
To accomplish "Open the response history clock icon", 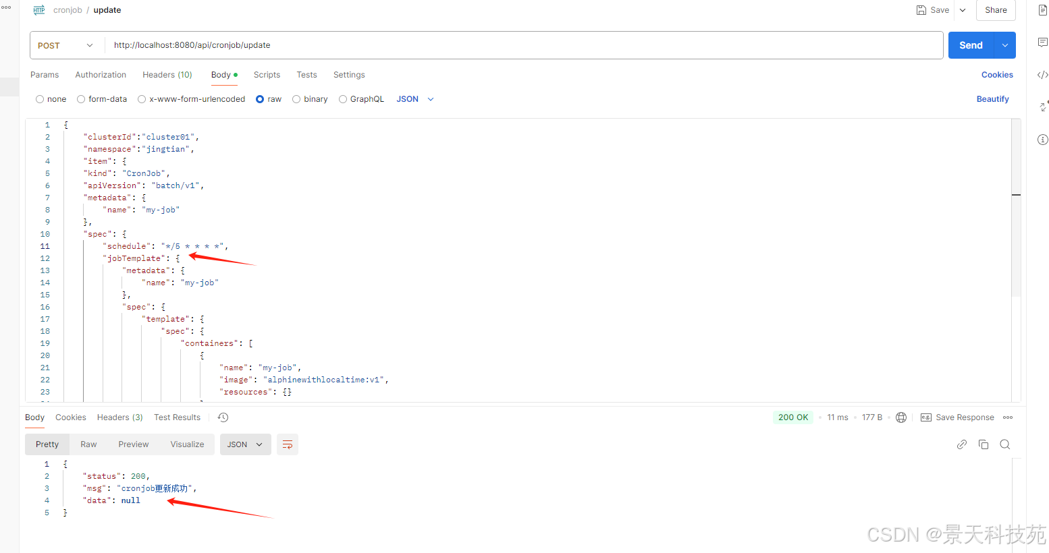I will point(223,417).
